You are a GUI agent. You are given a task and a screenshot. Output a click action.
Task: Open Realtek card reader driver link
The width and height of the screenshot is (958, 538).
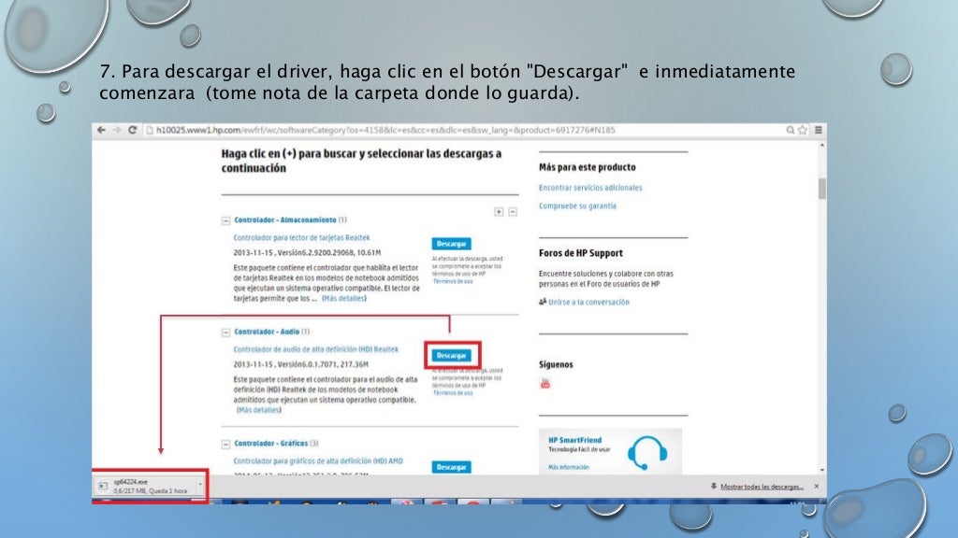click(x=301, y=238)
